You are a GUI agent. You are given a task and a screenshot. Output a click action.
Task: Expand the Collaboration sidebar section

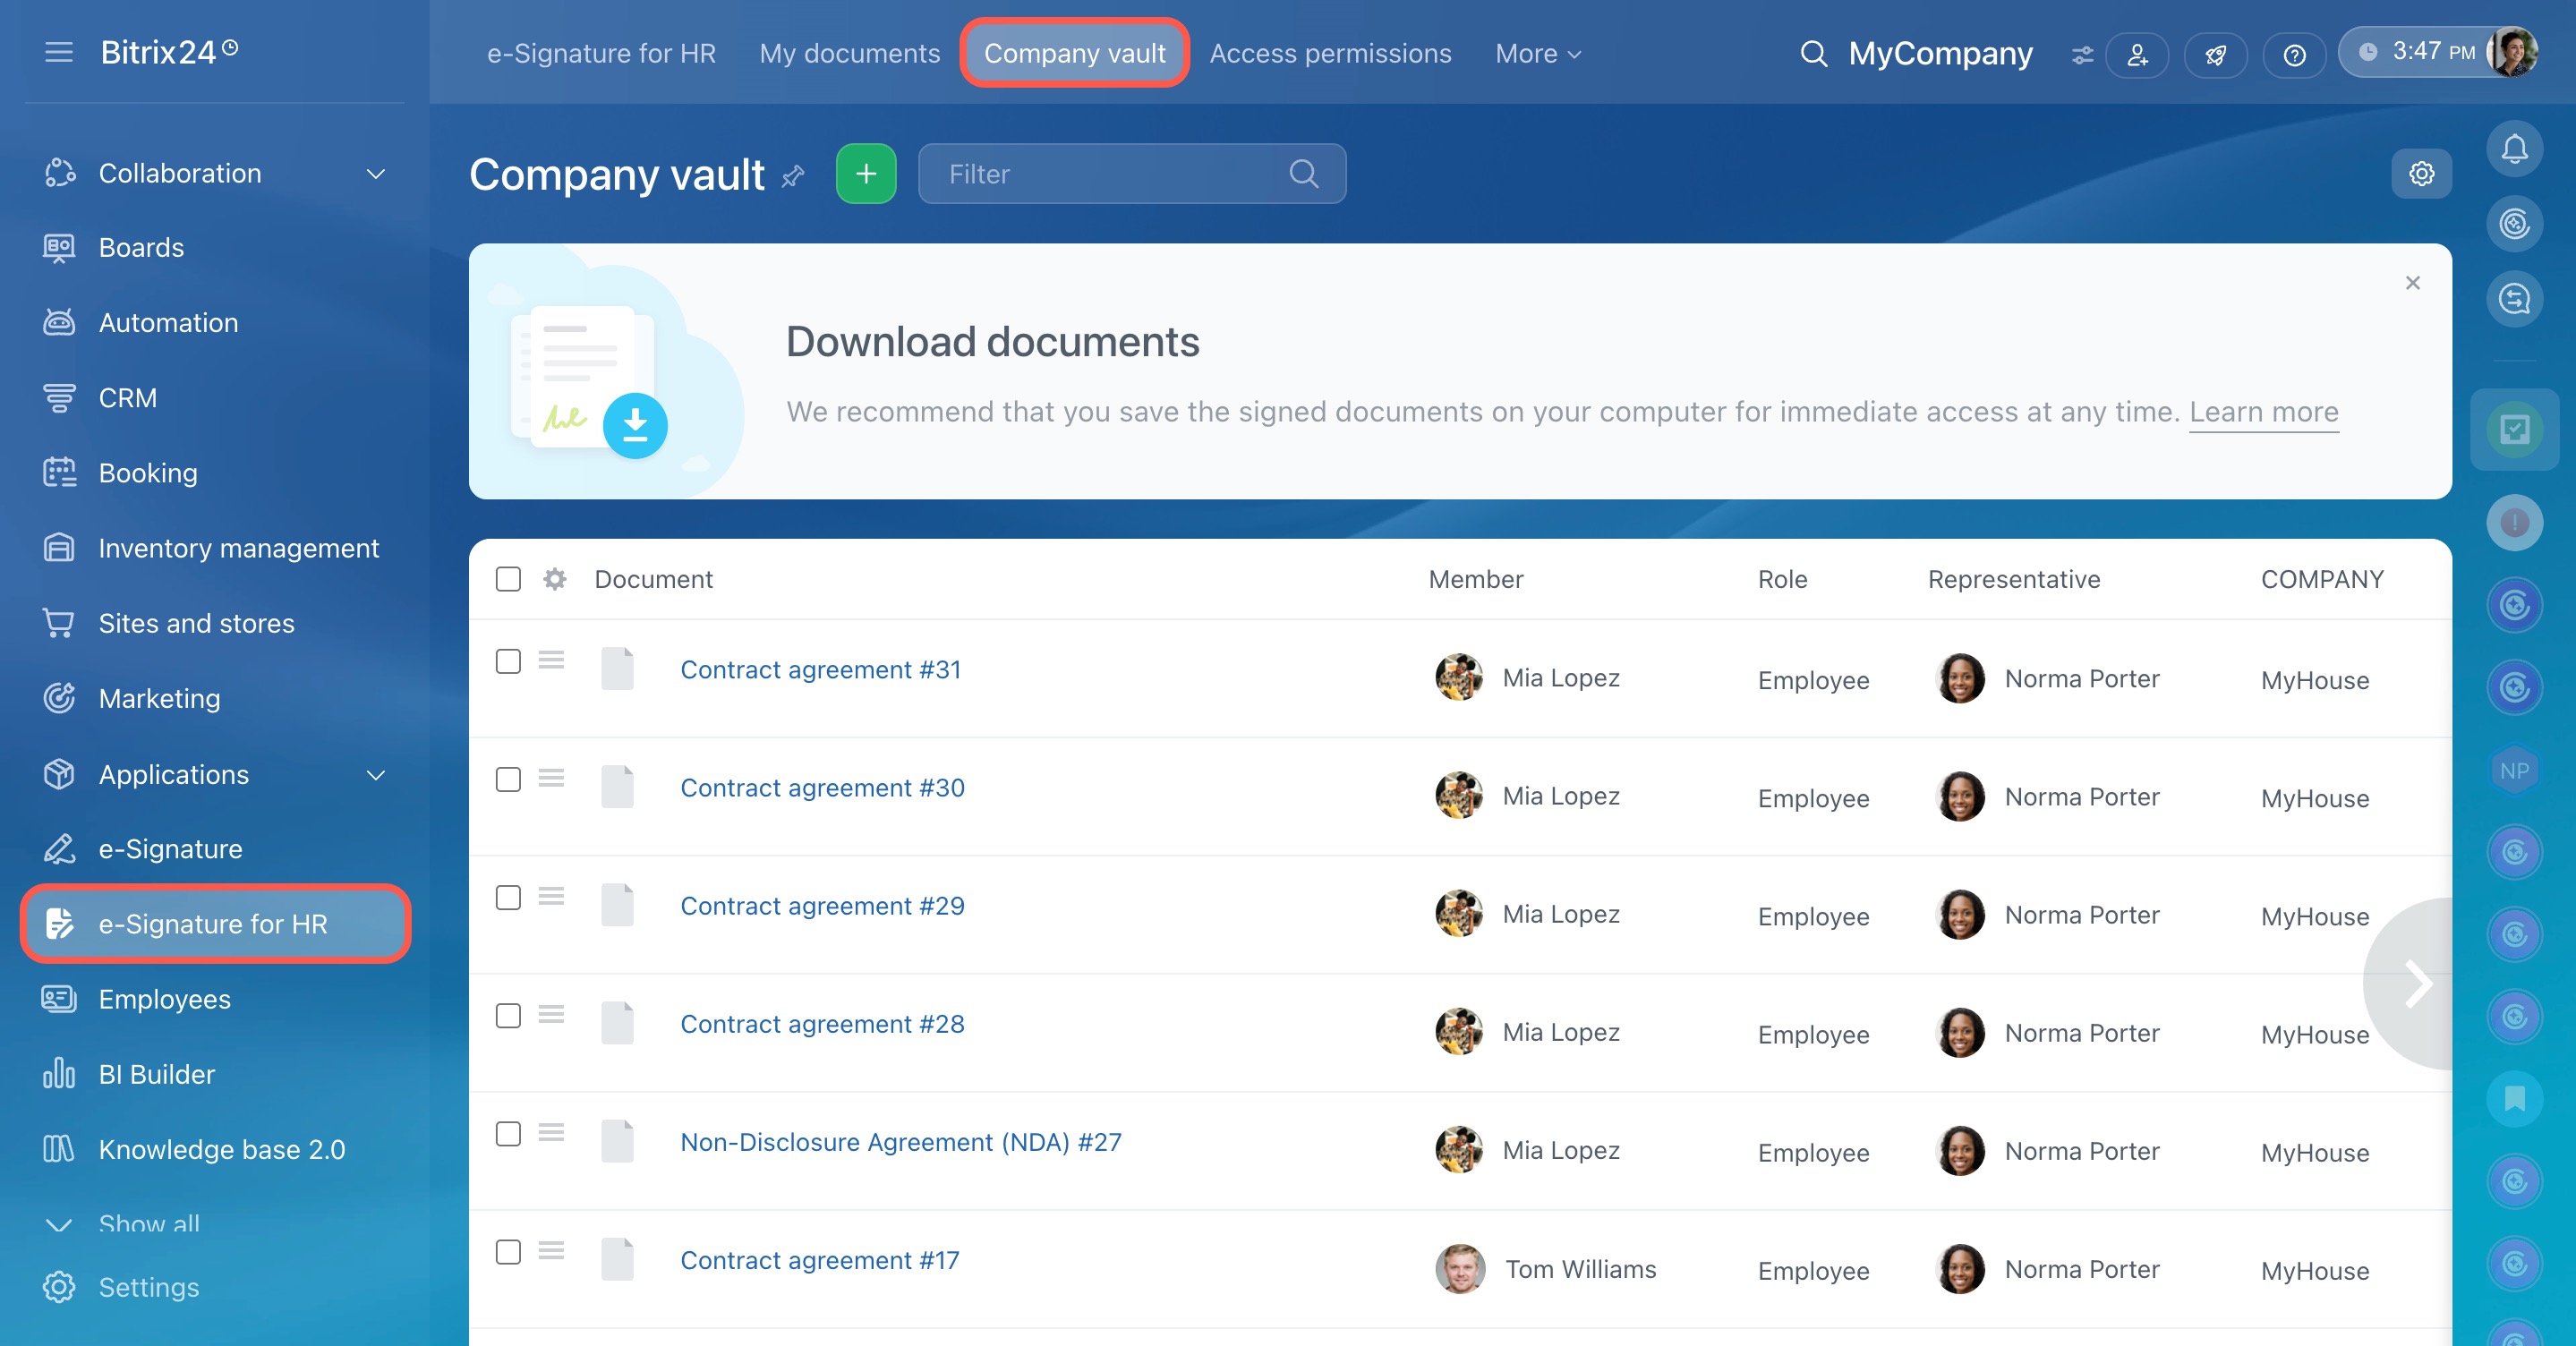(x=375, y=173)
